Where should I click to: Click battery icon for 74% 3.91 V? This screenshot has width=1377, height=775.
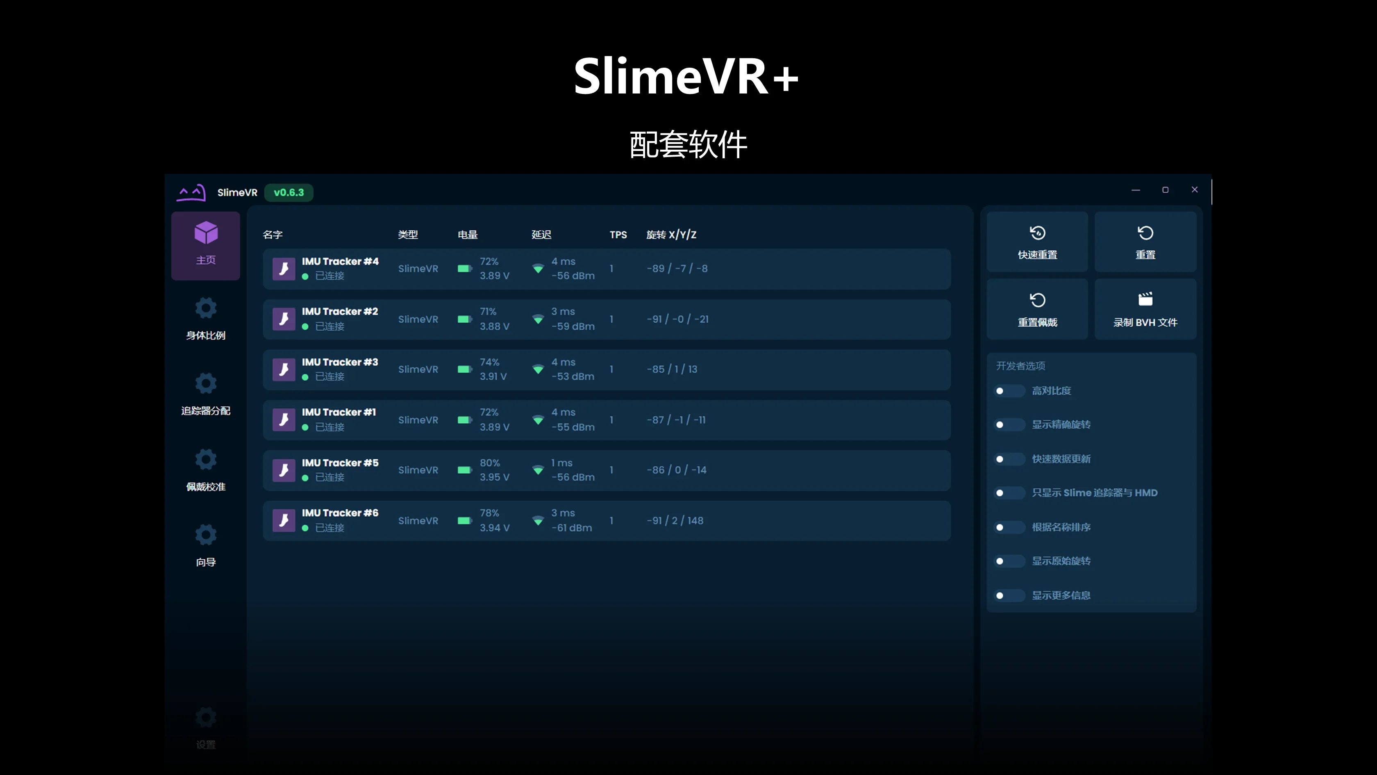[465, 369]
